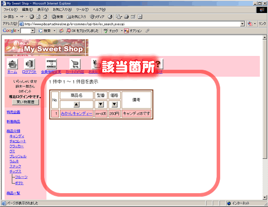Click the Forward arrow in IE toolbar
This screenshot has width=268, height=207.
[22, 17]
